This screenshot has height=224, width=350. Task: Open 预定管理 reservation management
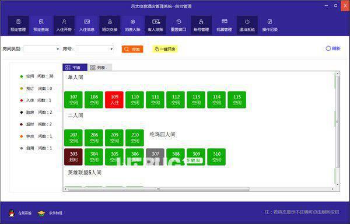click(x=18, y=25)
